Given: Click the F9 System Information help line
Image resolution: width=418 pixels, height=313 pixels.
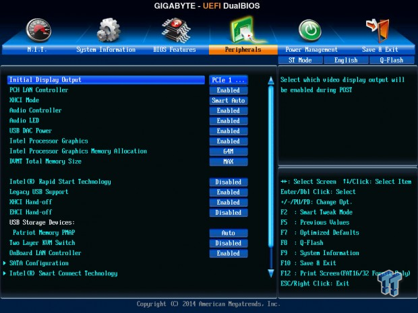Looking at the screenshot, I should tap(320, 253).
